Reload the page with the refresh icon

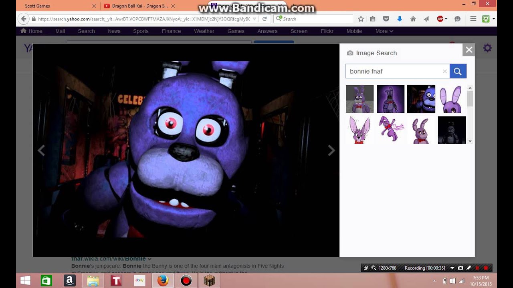[265, 19]
